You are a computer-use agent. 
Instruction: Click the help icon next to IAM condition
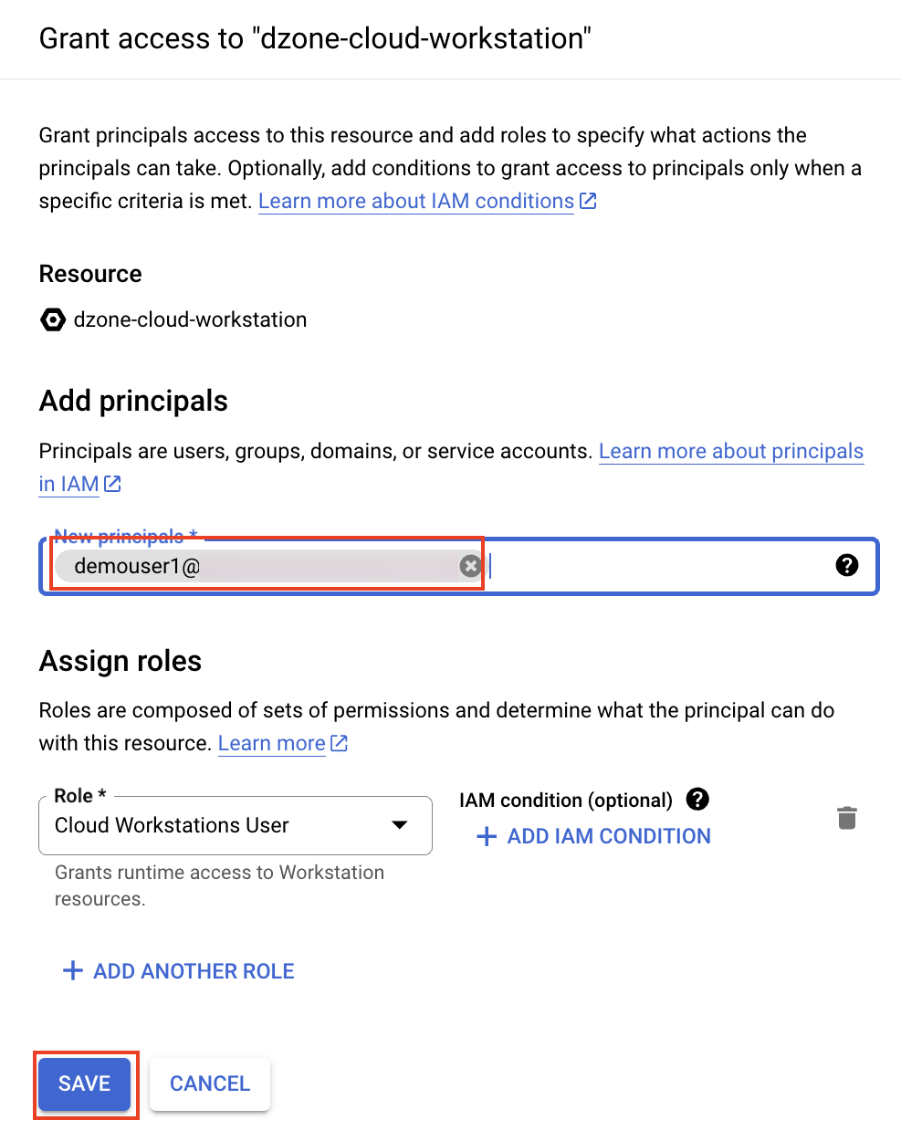[x=697, y=800]
